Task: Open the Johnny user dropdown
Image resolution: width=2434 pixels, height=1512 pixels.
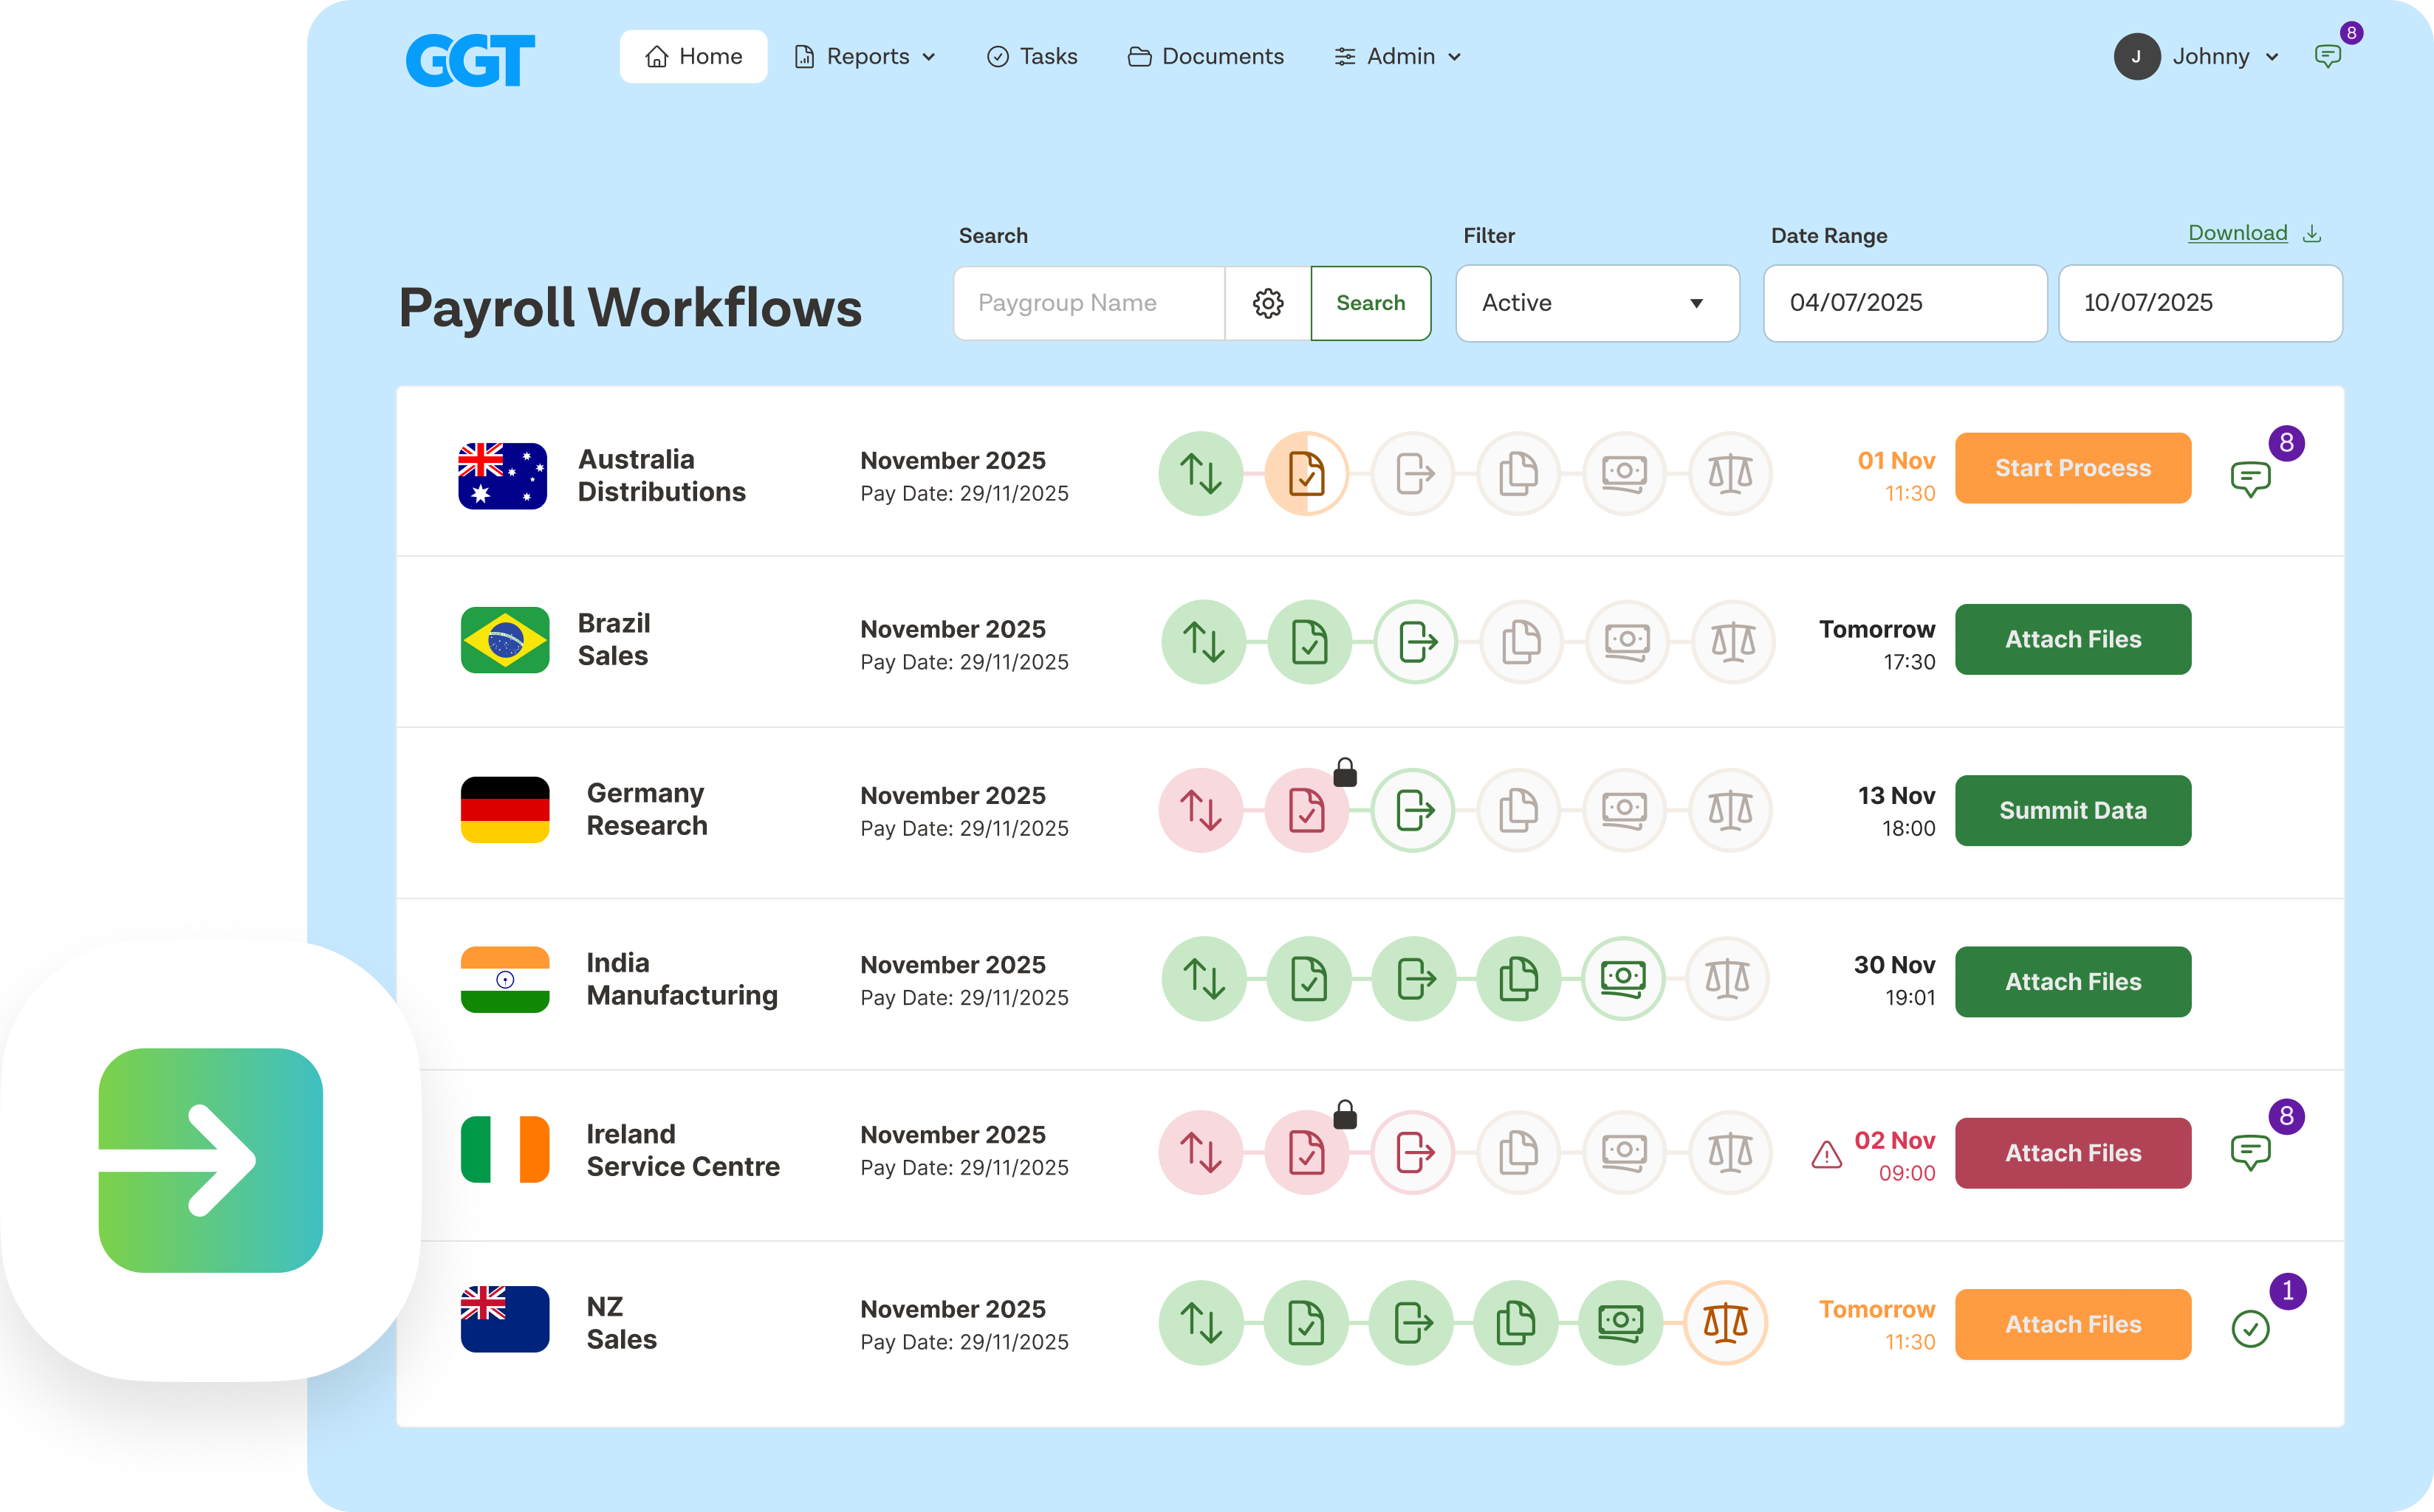Action: pyautogui.click(x=2198, y=56)
